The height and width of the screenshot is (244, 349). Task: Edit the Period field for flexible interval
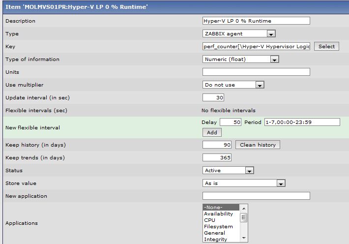click(302, 122)
